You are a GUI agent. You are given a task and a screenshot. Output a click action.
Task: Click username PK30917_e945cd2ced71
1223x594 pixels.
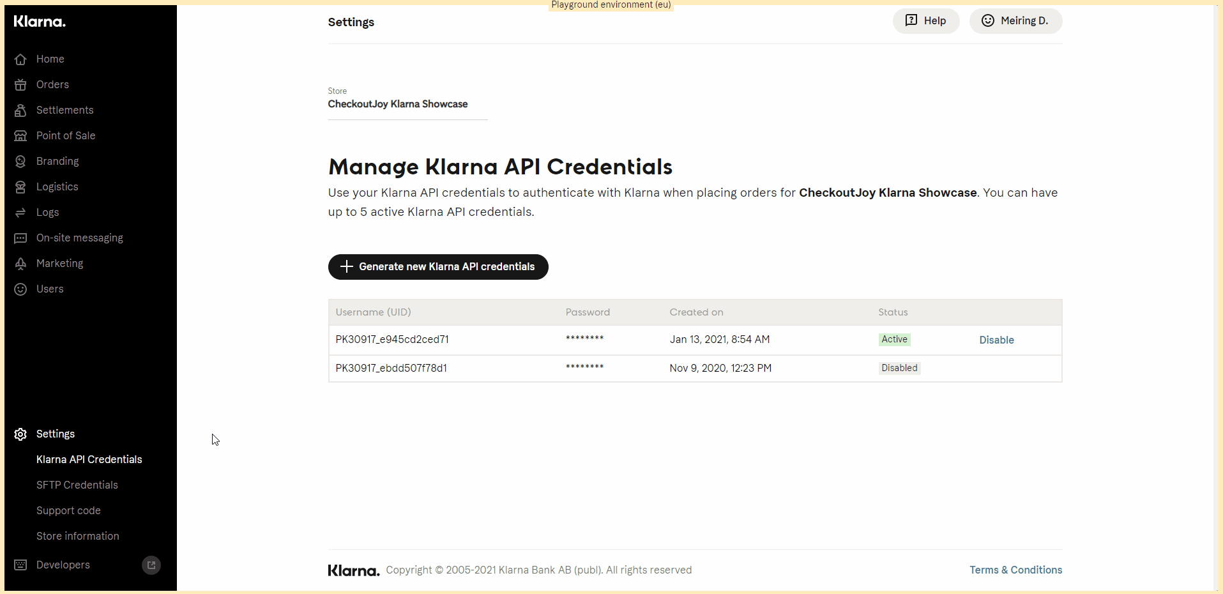392,339
